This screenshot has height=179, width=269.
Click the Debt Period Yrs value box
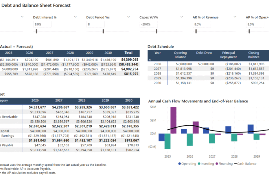[x=95, y=24]
